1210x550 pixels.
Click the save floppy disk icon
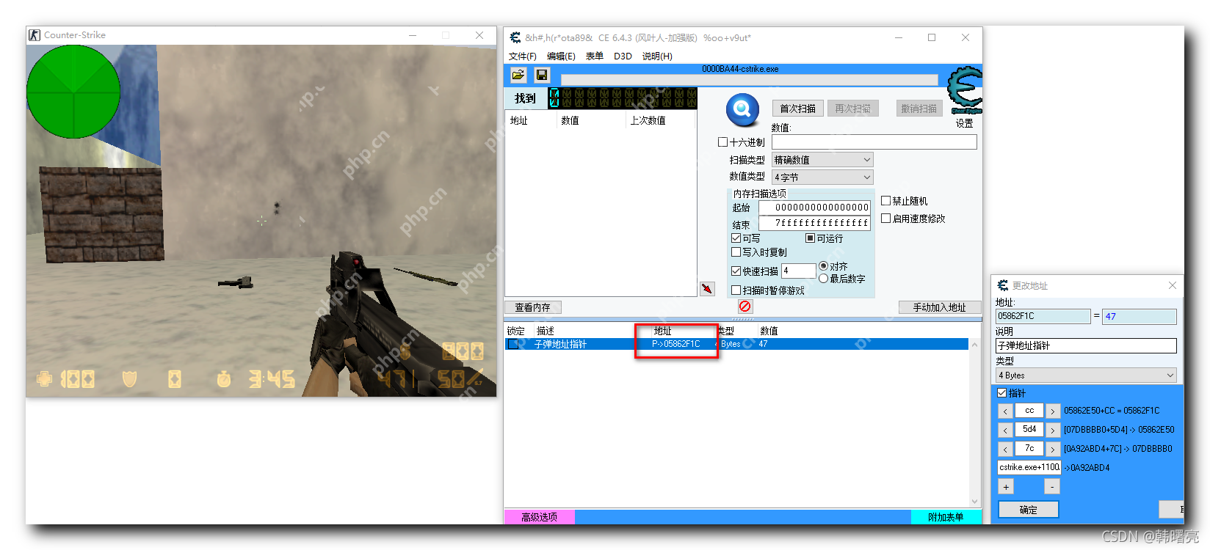pyautogui.click(x=542, y=75)
